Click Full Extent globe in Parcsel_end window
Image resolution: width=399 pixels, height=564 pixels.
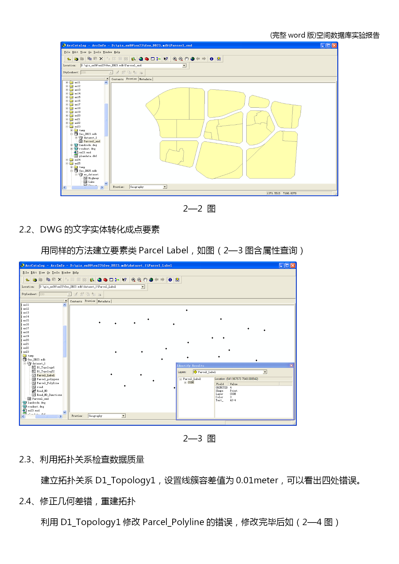[193, 59]
